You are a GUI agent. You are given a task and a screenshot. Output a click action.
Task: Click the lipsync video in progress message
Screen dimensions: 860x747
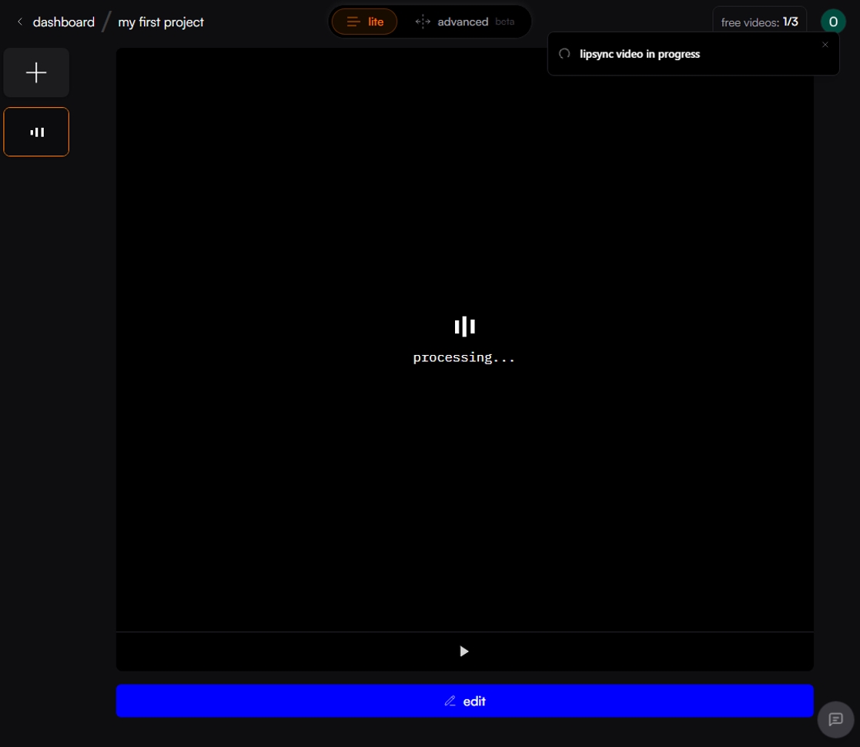(640, 54)
